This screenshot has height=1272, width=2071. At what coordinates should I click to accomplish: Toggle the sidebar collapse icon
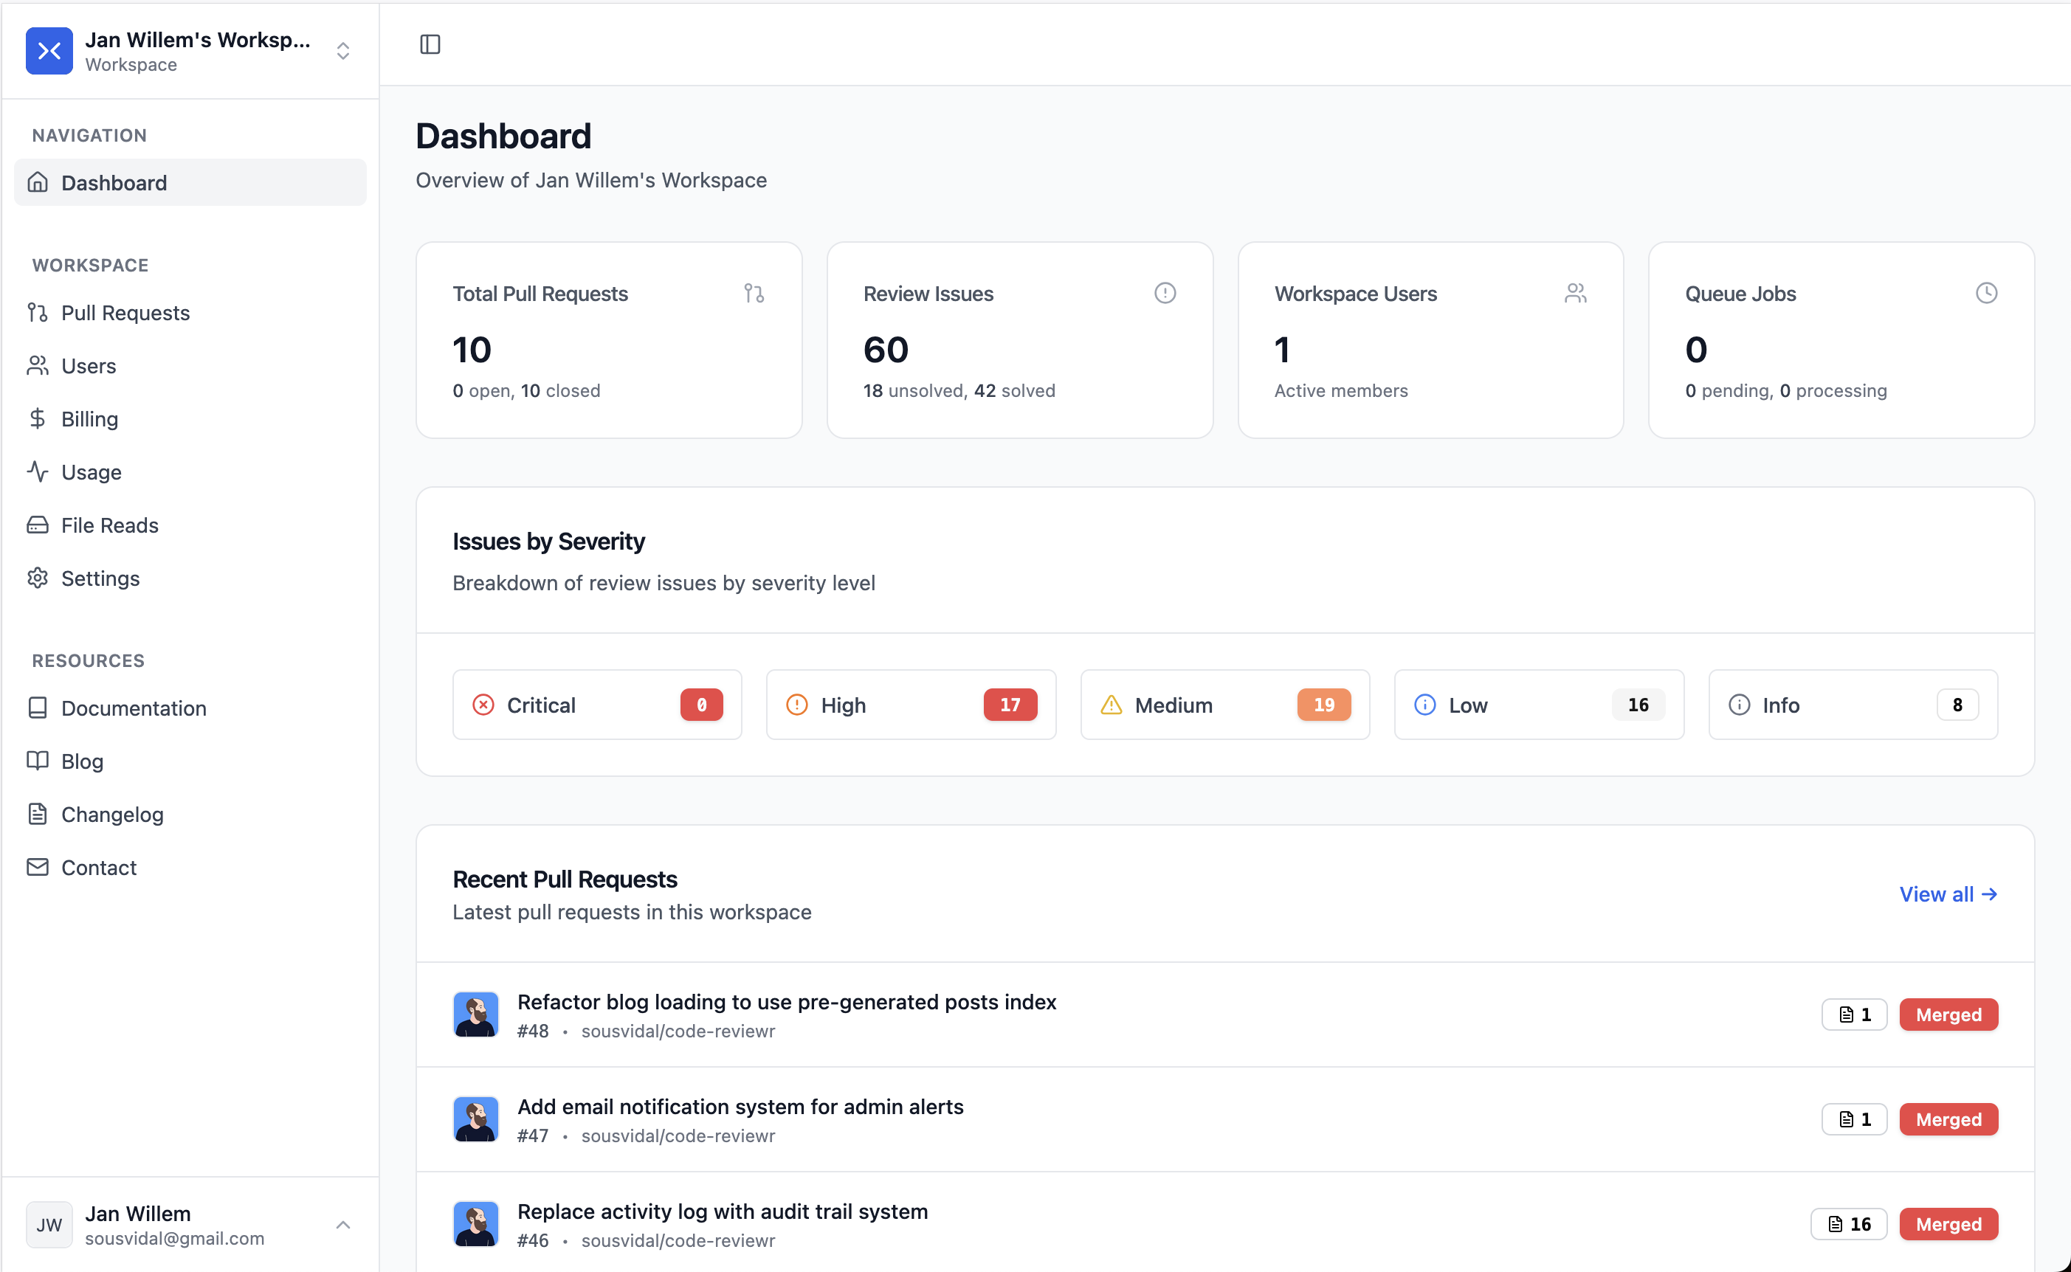tap(430, 44)
